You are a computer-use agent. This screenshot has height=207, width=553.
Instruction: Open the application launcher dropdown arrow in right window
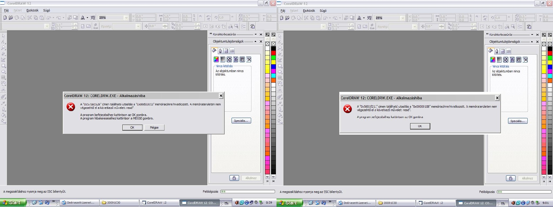(x=364, y=18)
